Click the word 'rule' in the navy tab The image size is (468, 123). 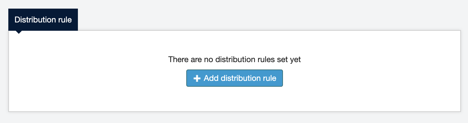[66, 20]
